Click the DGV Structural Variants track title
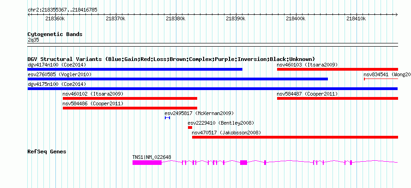 pyautogui.click(x=171, y=59)
